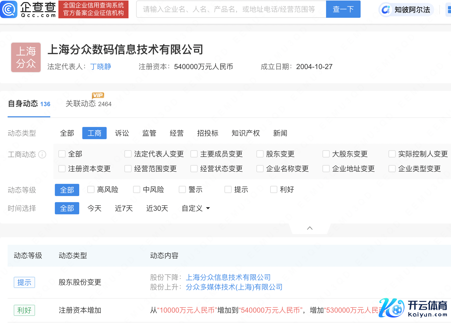Image resolution: width=451 pixels, height=323 pixels.
Task: Collapse the filter panel with up chevron
Action: (310, 228)
